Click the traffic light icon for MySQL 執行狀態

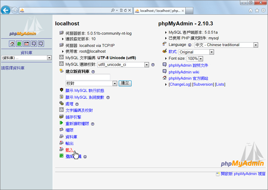[x=61, y=90]
